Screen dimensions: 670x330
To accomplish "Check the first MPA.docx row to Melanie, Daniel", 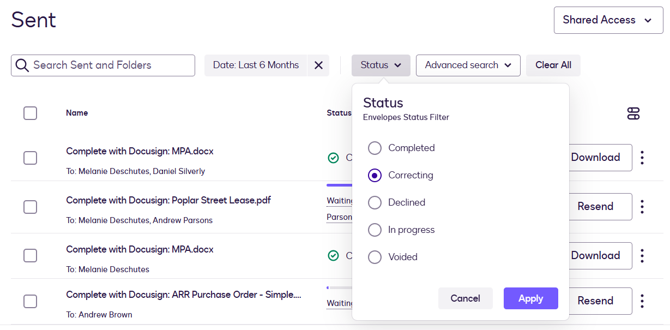I will 31,158.
